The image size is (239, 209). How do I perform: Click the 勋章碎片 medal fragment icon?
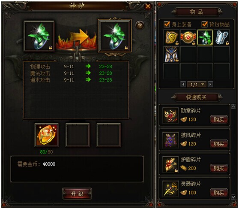(170, 116)
